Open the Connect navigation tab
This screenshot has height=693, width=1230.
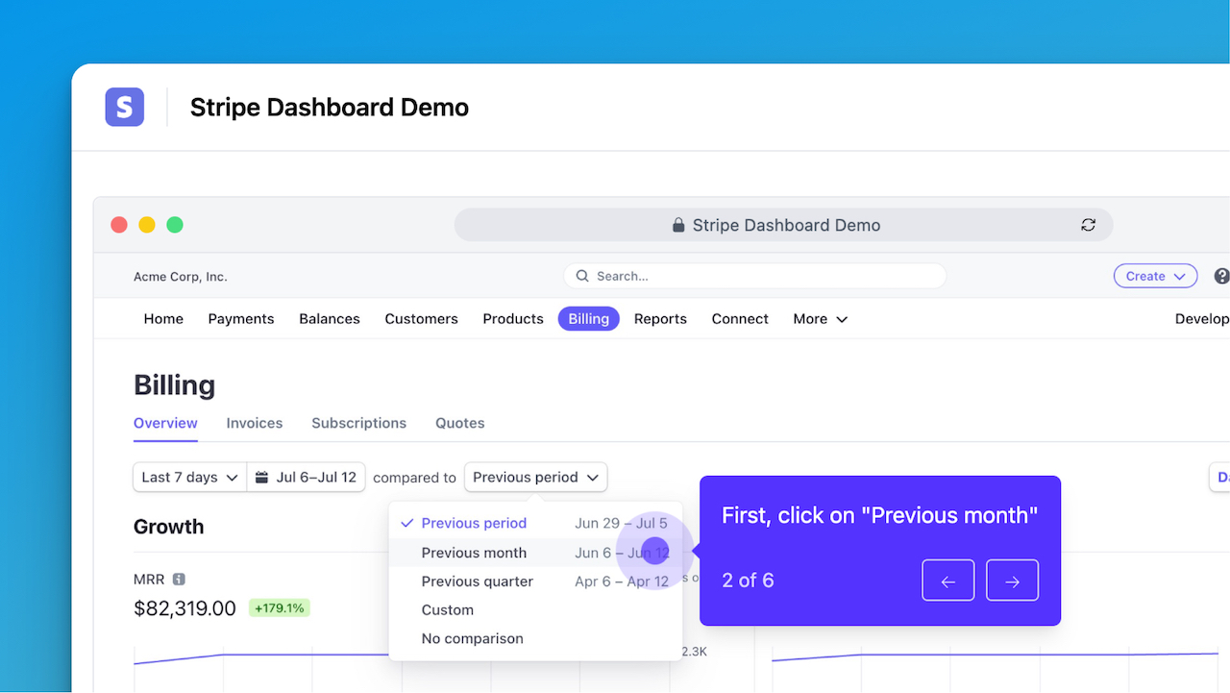740,319
